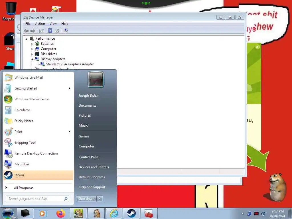This screenshot has width=292, height=219.
Task: Open Help via the blue question mark icon
Action: coord(50,31)
